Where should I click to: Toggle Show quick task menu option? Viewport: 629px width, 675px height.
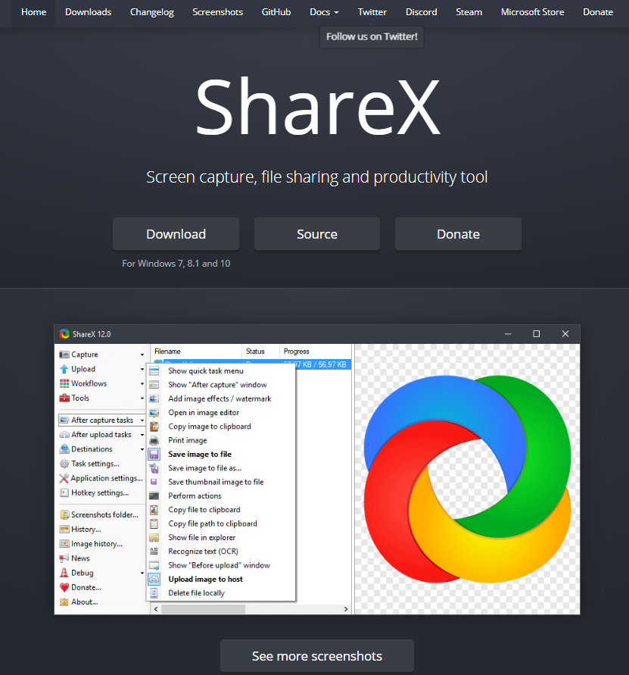(221, 370)
